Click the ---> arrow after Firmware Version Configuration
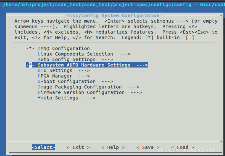The image size is (225, 156). [x=136, y=92]
